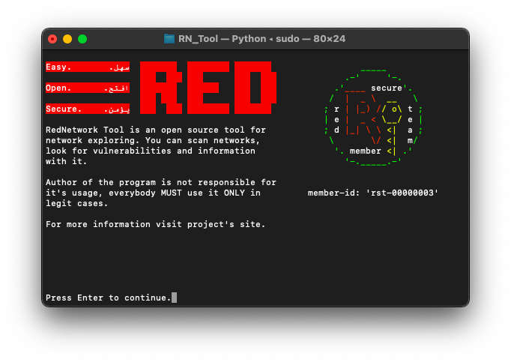Screen dimensions: 511x362
Task: Click 'network exploring. You can scan' line
Action: tap(153, 140)
